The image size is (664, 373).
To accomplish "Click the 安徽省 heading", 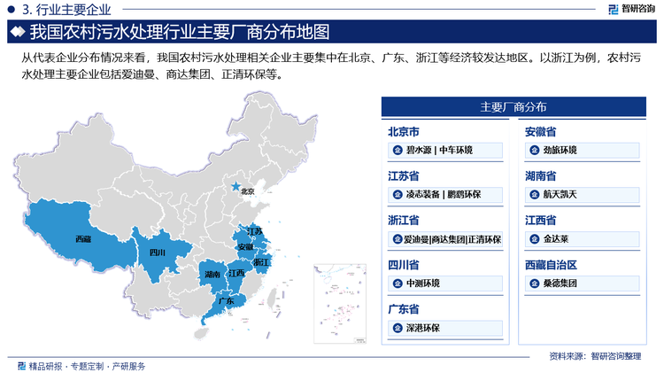I will tap(541, 132).
